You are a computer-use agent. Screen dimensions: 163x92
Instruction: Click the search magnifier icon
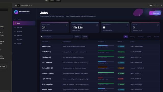click(x=42, y=37)
